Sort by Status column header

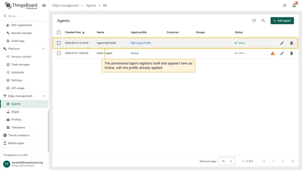tap(239, 32)
